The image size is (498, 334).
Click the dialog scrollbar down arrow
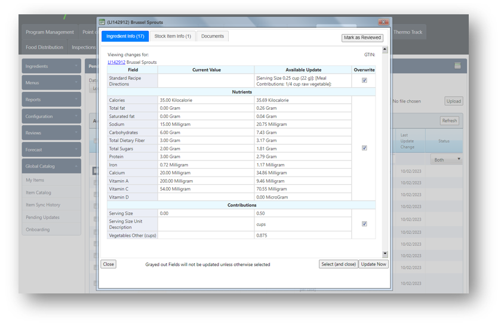pyautogui.click(x=385, y=253)
